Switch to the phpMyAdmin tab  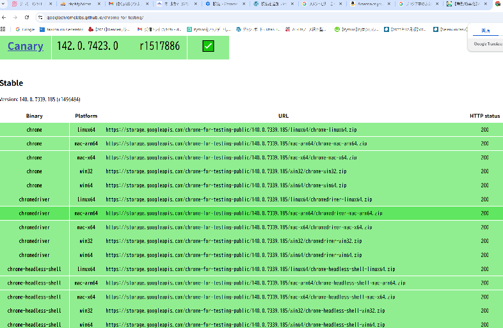coord(76,4)
